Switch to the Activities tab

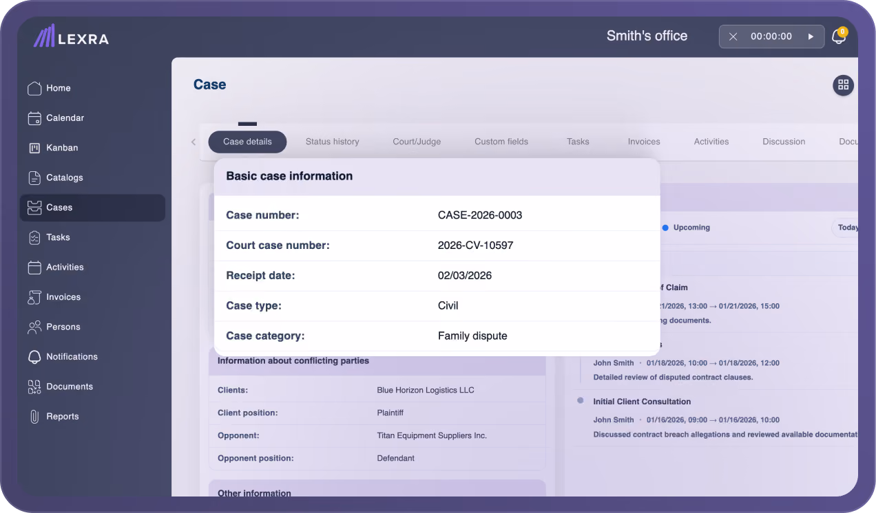(711, 142)
